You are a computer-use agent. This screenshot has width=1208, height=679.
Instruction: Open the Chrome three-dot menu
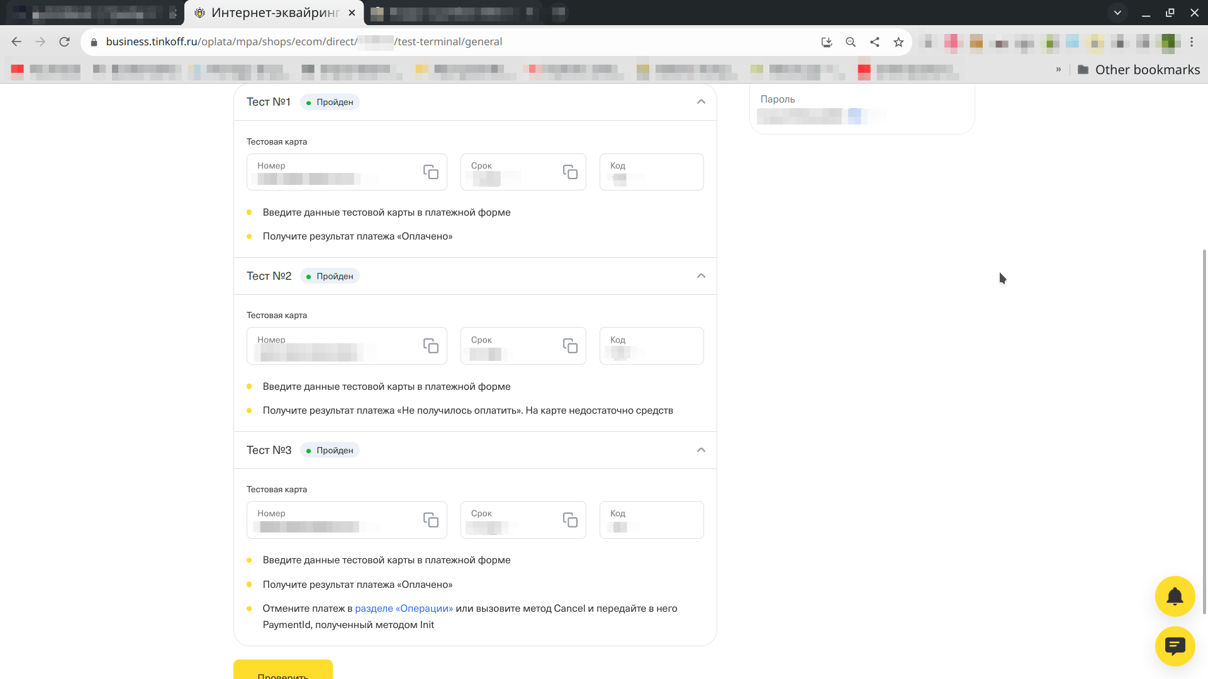1192,42
